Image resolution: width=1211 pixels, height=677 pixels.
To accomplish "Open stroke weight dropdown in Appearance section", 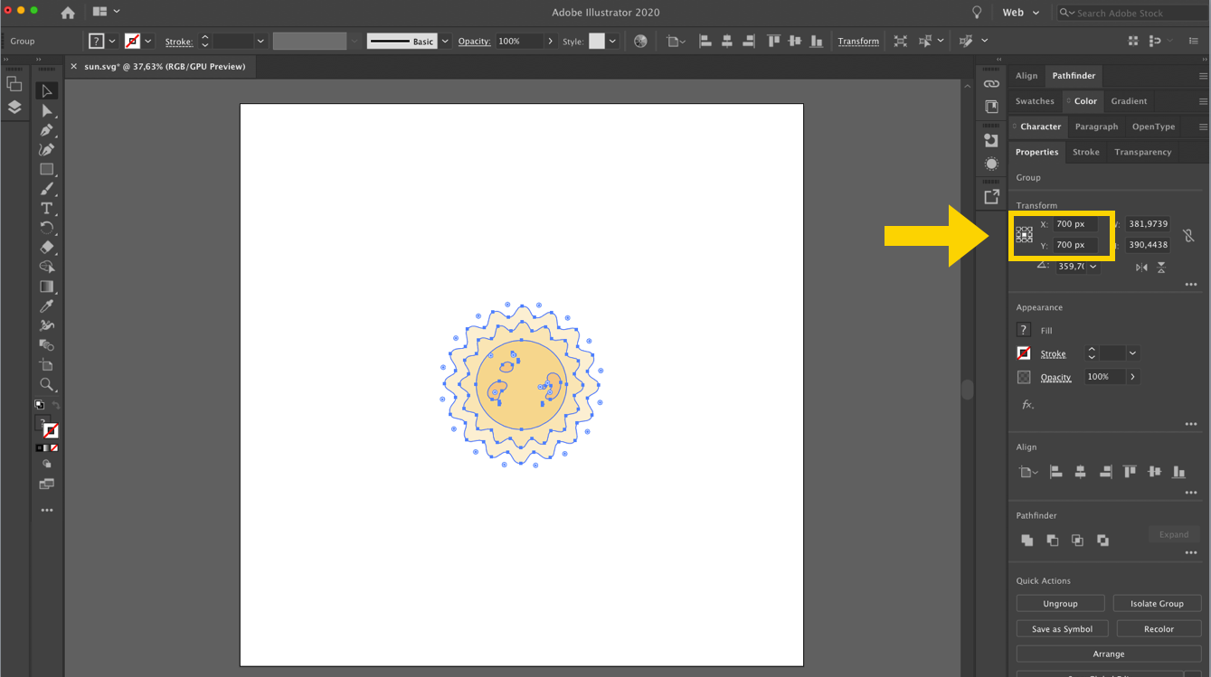I will point(1132,353).
